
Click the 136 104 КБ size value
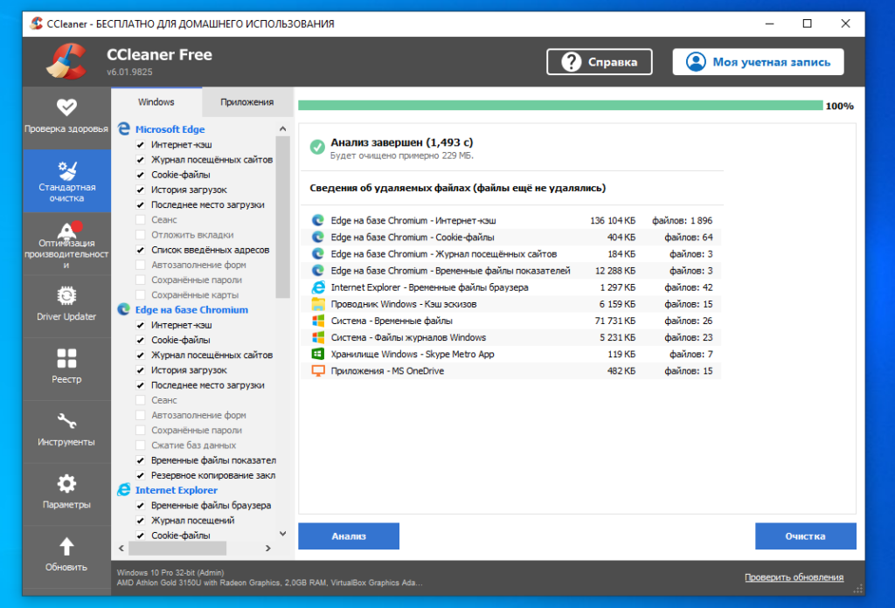tap(613, 221)
